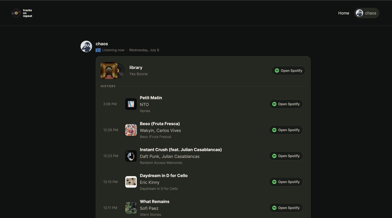The width and height of the screenshot is (392, 218).
Task: Click the Yes Boone artist name
Action: [x=139, y=74]
